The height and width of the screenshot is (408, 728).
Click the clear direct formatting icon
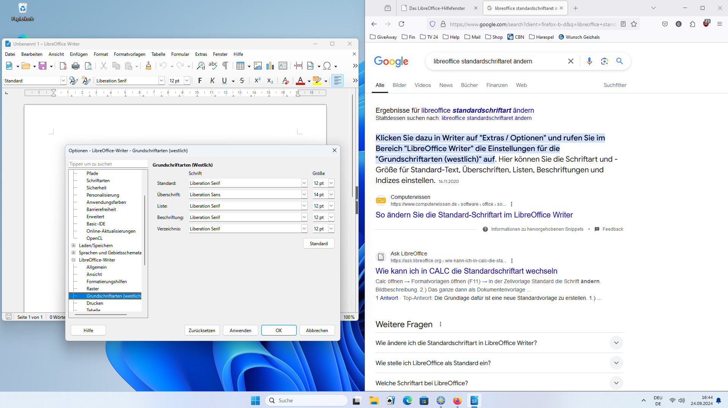point(285,81)
